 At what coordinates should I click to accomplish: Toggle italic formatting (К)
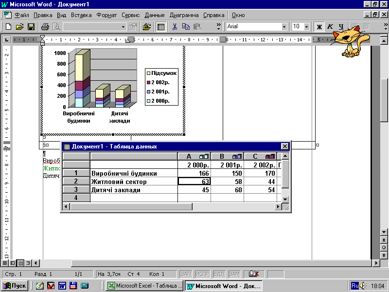click(x=330, y=27)
